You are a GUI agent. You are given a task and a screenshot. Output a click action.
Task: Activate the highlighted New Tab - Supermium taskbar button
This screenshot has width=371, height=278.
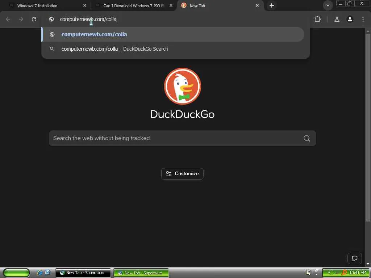141,273
